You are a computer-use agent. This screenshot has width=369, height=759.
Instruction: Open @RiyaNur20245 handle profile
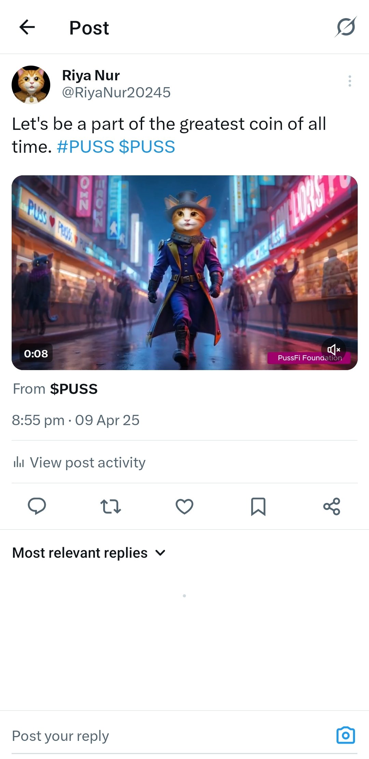click(116, 92)
